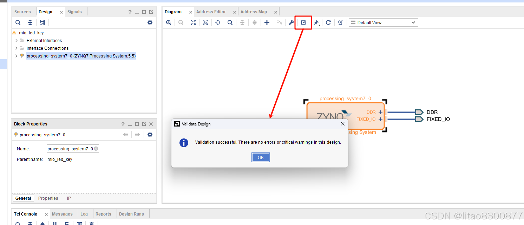Close the Address Map tab
Viewport: 524px width, 225px height.
[276, 12]
